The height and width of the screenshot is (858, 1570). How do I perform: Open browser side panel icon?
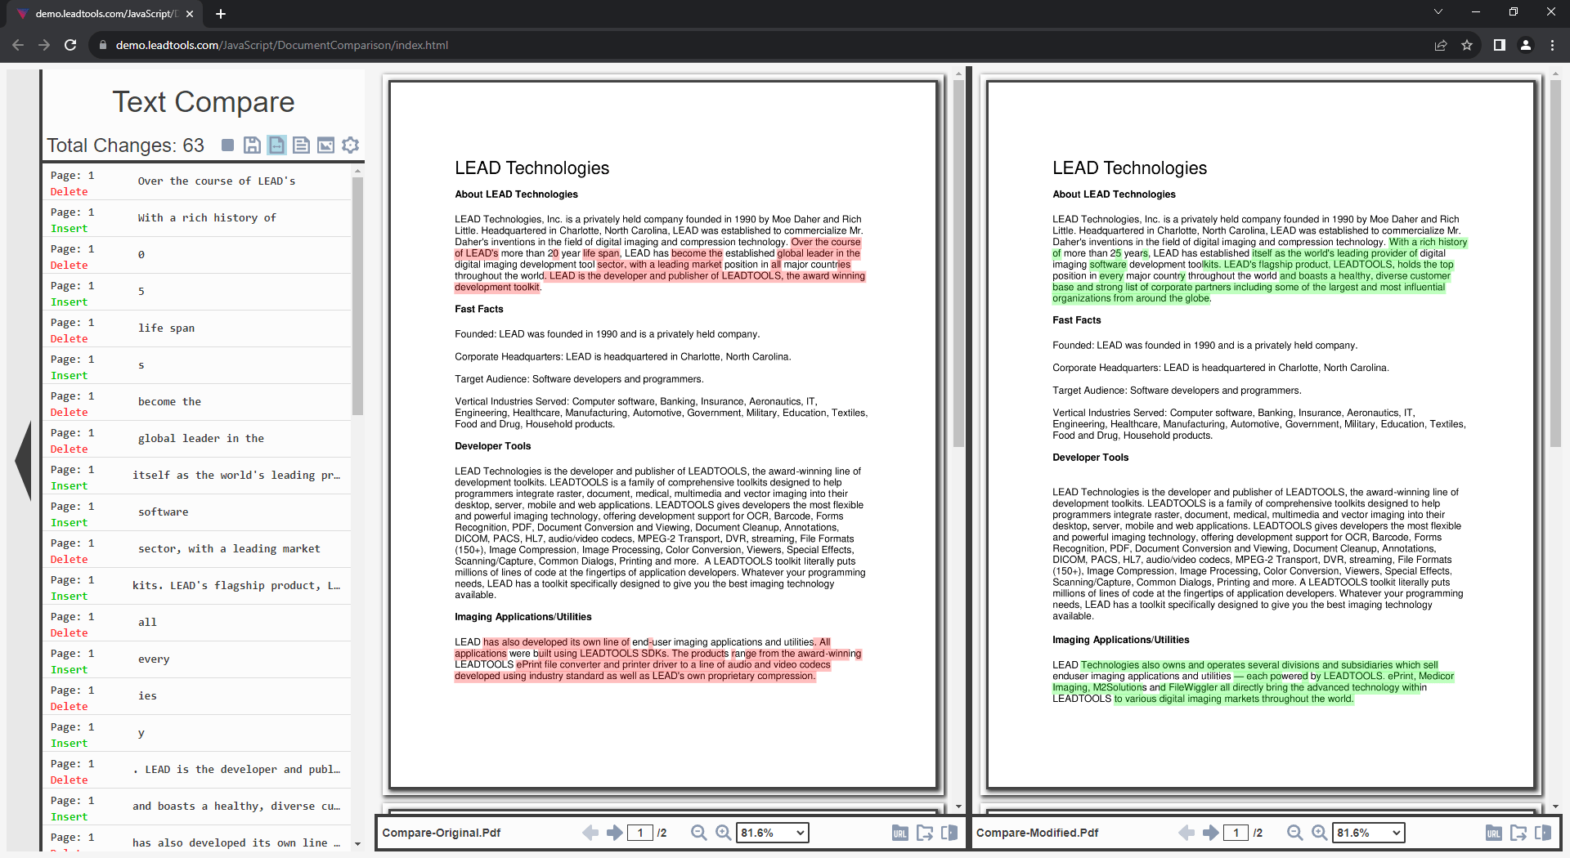[1500, 45]
